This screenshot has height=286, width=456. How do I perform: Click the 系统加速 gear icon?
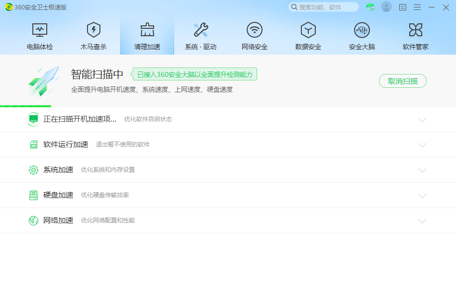[x=33, y=170]
